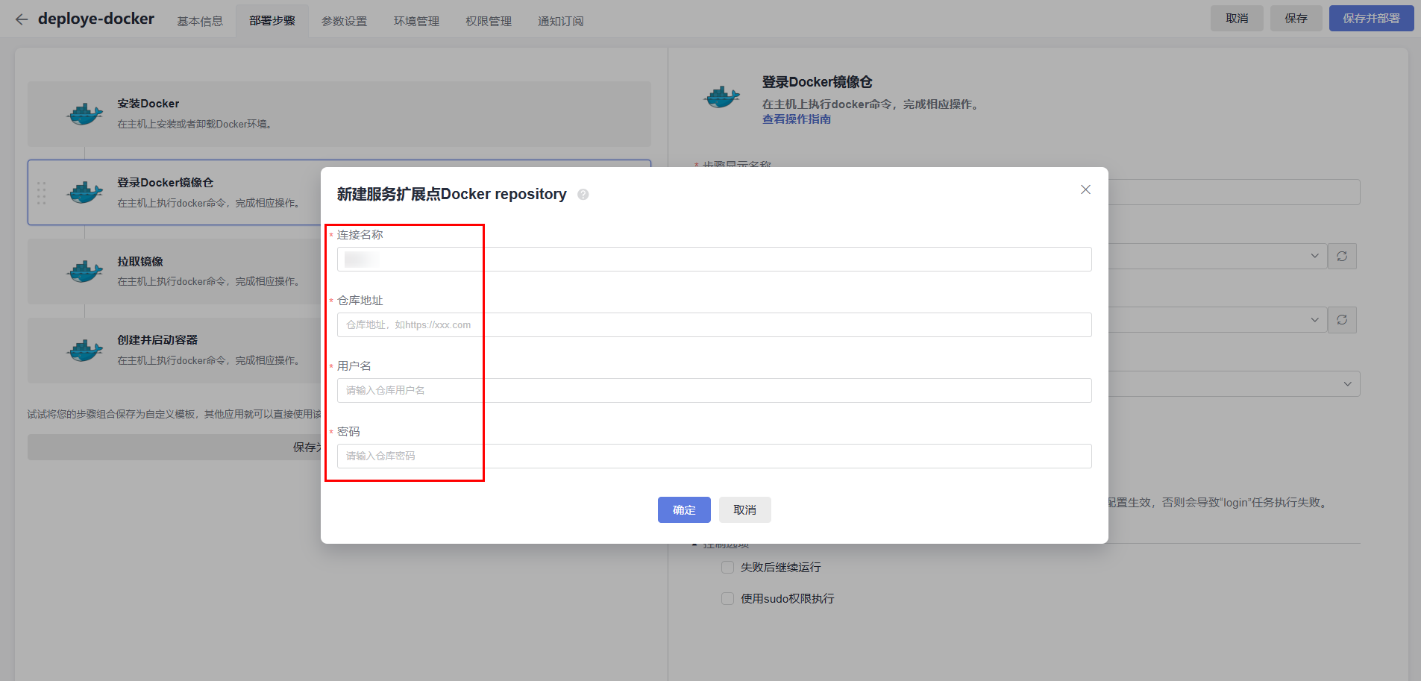1421x681 pixels.
Task: Switch to 基本信息 tab
Action: (200, 21)
